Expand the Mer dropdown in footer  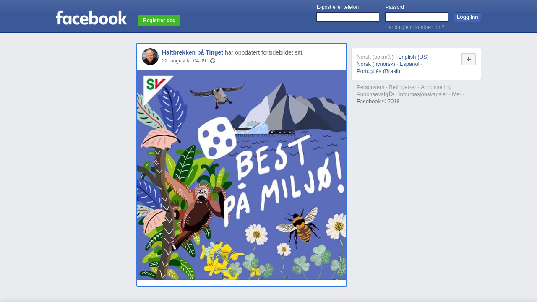click(x=458, y=94)
